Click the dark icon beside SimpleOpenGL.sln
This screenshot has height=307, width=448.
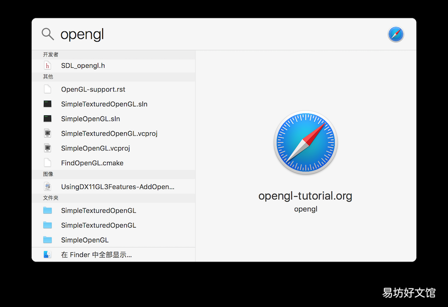(47, 119)
